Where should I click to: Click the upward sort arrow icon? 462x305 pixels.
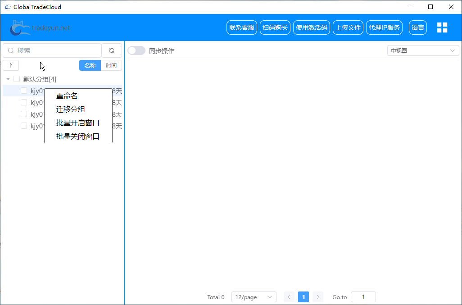coord(11,65)
